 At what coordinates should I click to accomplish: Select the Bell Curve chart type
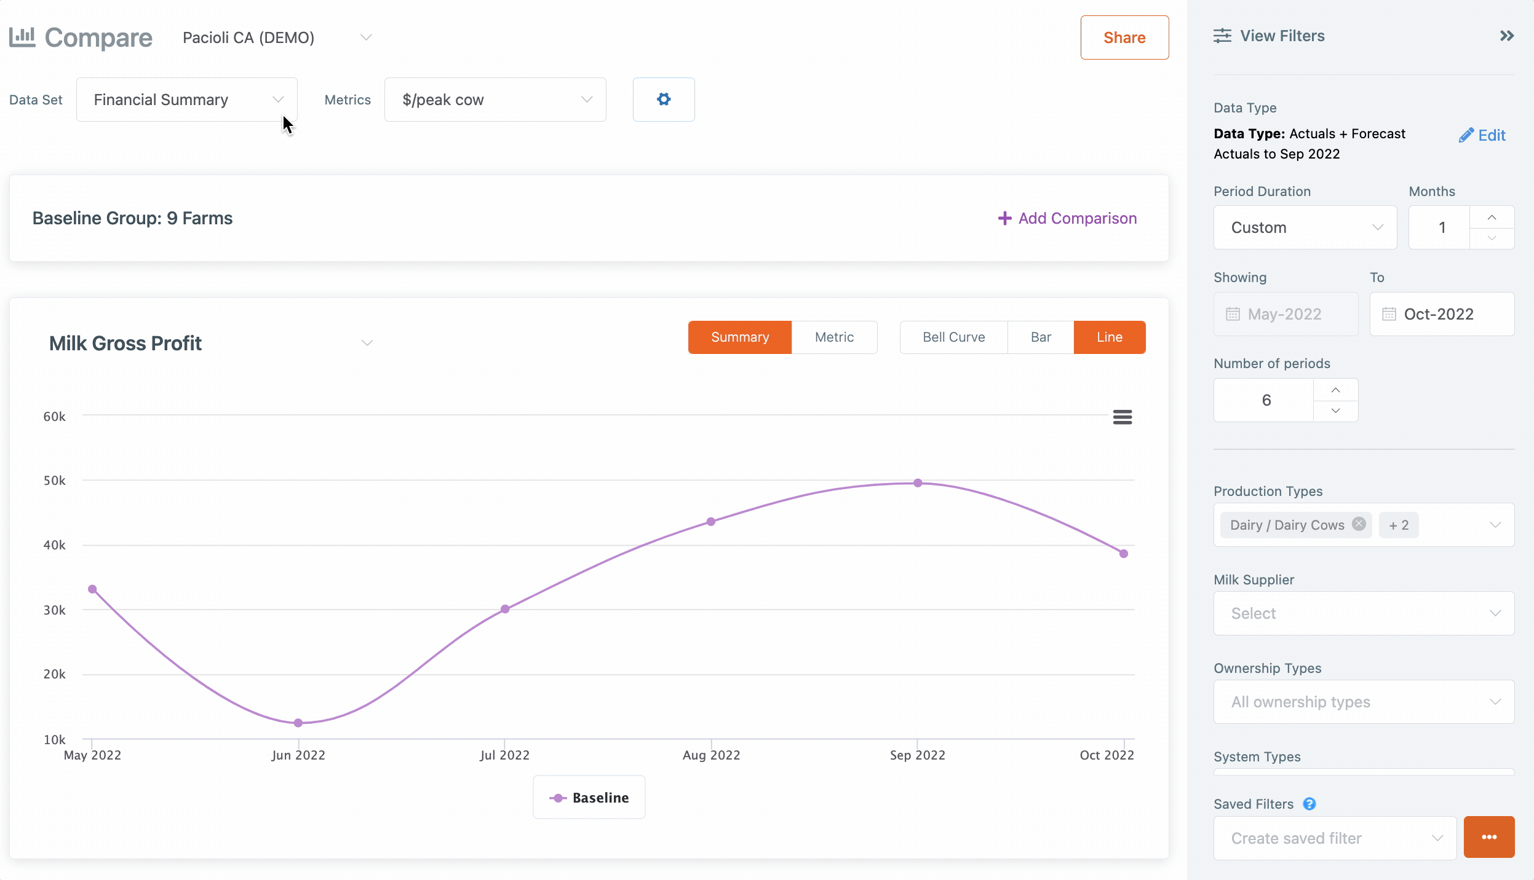(x=953, y=337)
